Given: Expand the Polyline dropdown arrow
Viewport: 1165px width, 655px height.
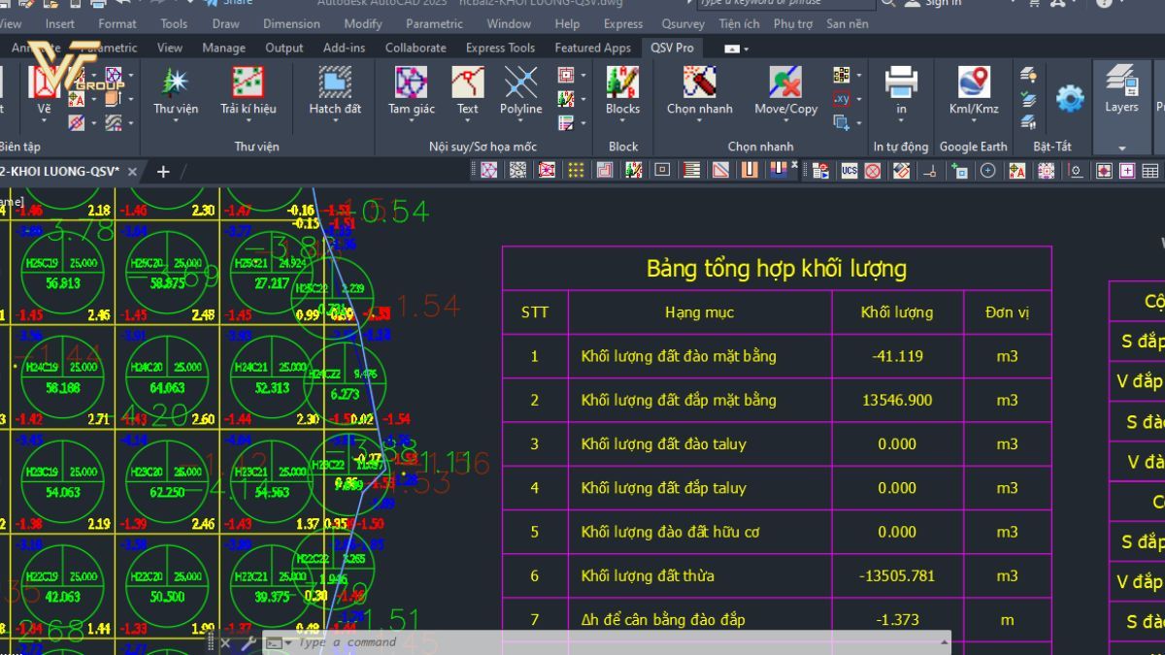Looking at the screenshot, I should pos(521,121).
